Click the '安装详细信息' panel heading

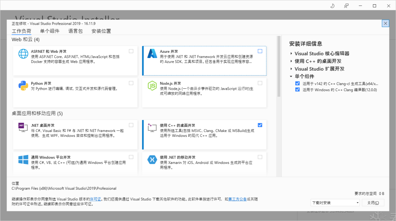(306, 44)
